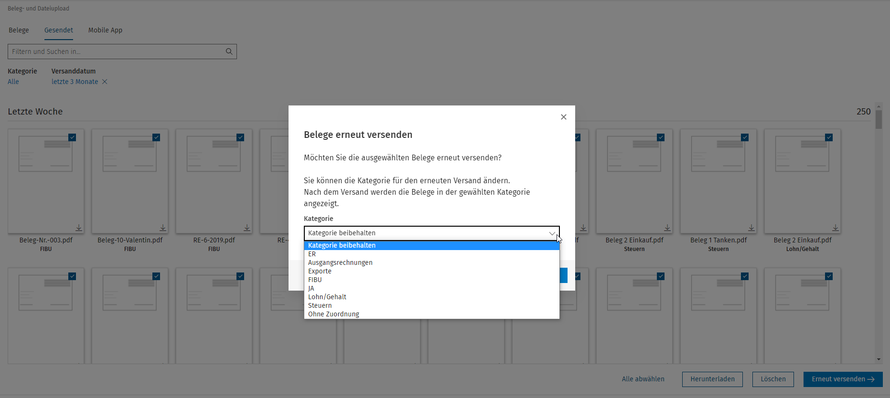Choose 'Steuern' option in the open dropdown
The width and height of the screenshot is (890, 398).
click(x=431, y=305)
